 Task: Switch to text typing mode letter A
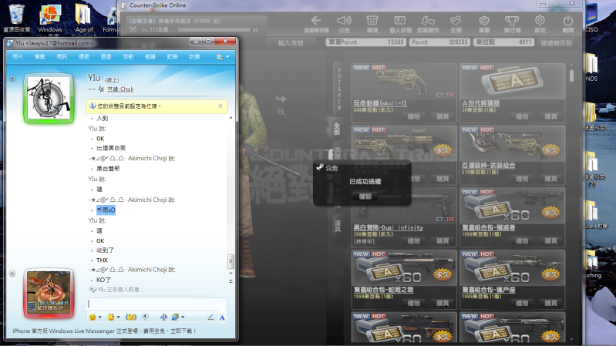(x=222, y=317)
